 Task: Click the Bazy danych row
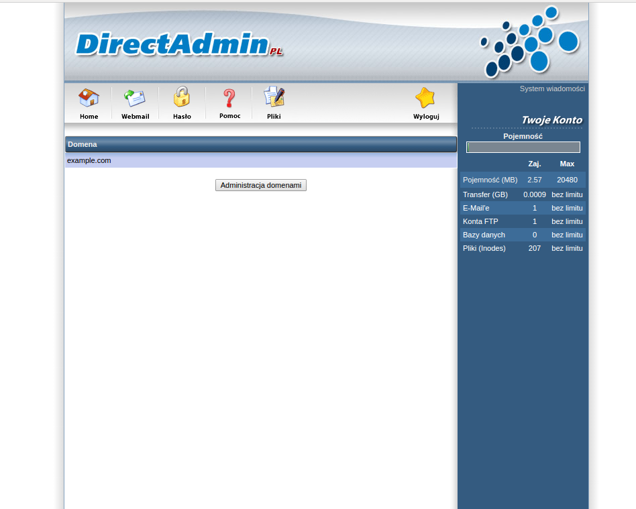tap(523, 235)
